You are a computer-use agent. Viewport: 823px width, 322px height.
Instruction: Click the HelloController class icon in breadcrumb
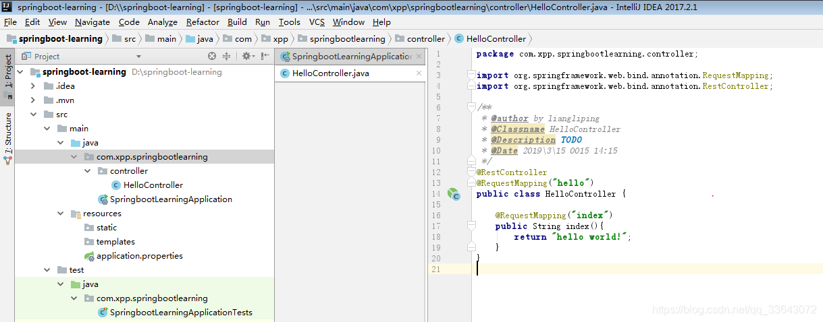[x=460, y=39]
